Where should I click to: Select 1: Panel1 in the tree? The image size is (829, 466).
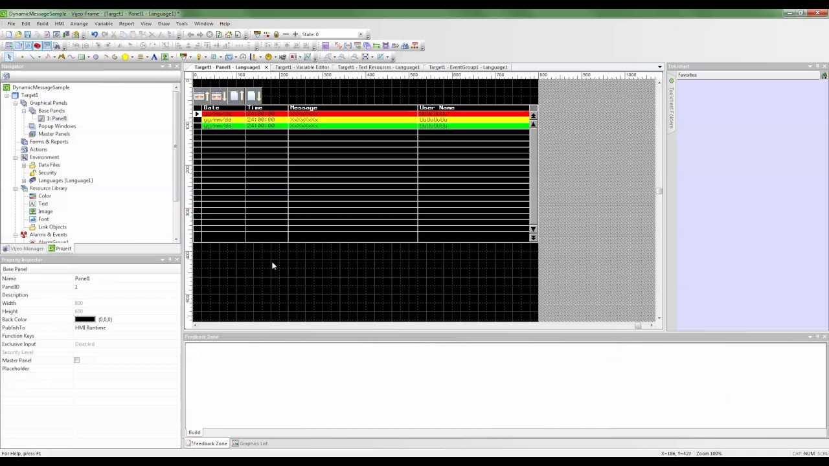pos(56,118)
